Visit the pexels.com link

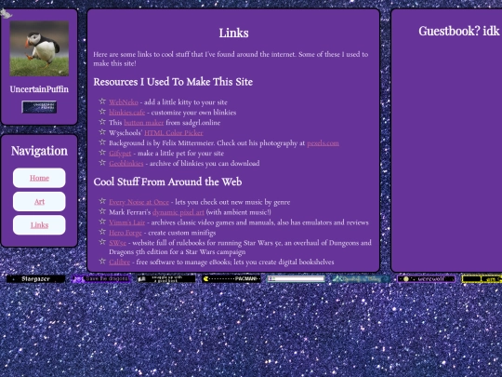click(323, 143)
